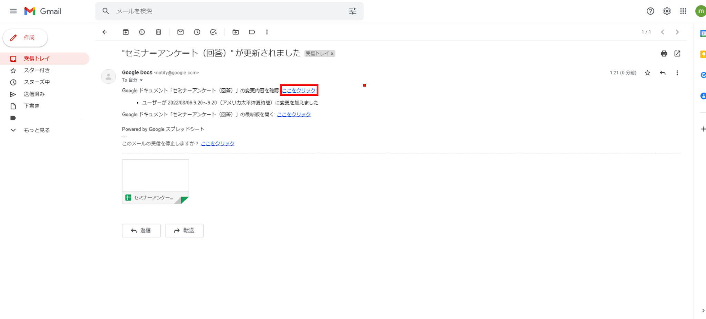Image resolution: width=706 pixels, height=319 pixels.
Task: Snooze this email with the clock icon
Action: pyautogui.click(x=197, y=32)
